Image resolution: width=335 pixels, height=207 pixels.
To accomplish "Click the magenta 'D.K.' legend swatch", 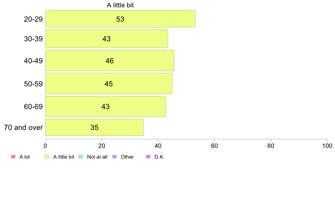I will click(148, 157).
